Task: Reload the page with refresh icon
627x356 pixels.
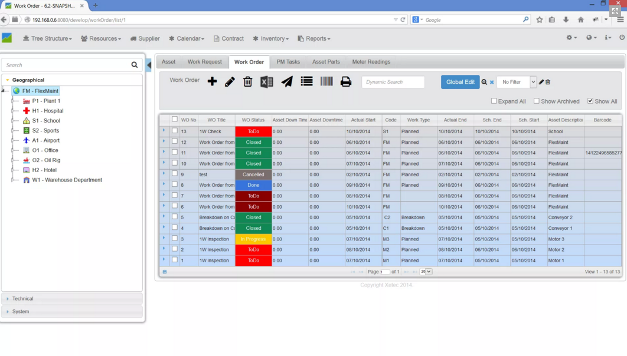Action: coord(403,19)
